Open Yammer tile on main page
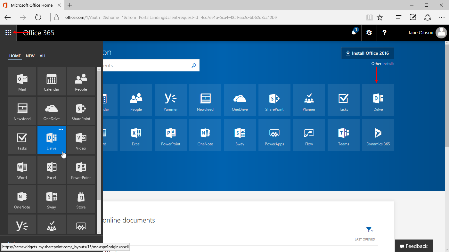449x252 pixels. 171,100
